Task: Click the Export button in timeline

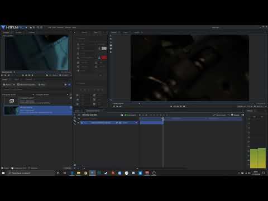Action: click(235, 115)
